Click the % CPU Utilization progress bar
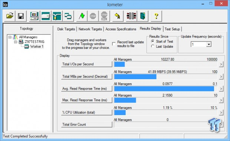 (x=166, y=113)
